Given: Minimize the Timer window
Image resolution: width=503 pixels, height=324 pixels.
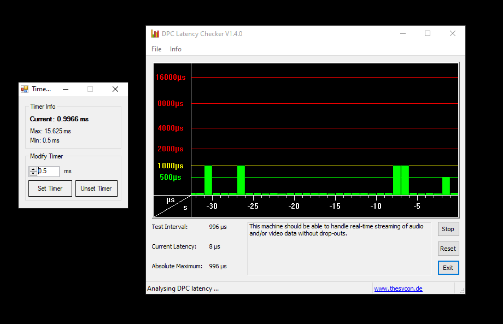Looking at the screenshot, I should click(66, 89).
